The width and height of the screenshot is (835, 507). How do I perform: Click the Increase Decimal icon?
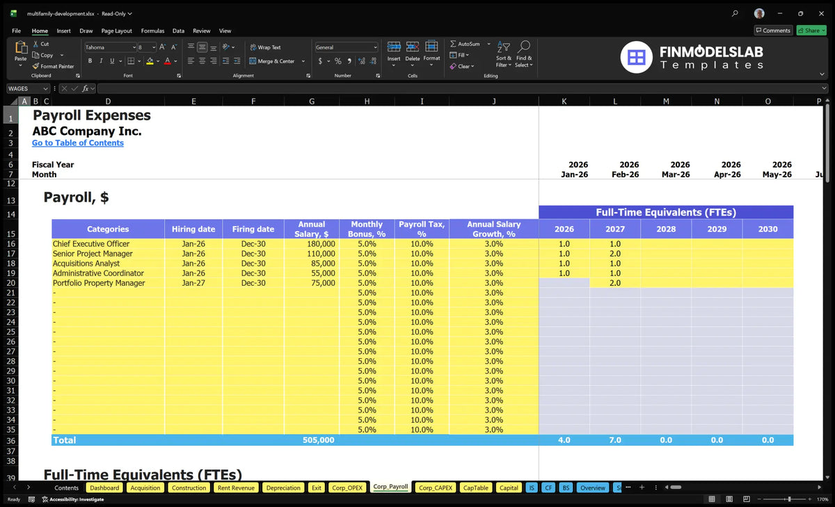pos(361,61)
